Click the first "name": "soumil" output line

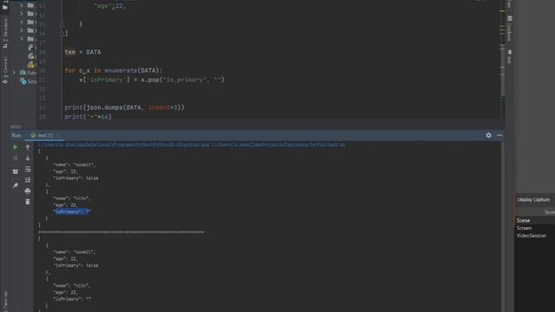75,165
